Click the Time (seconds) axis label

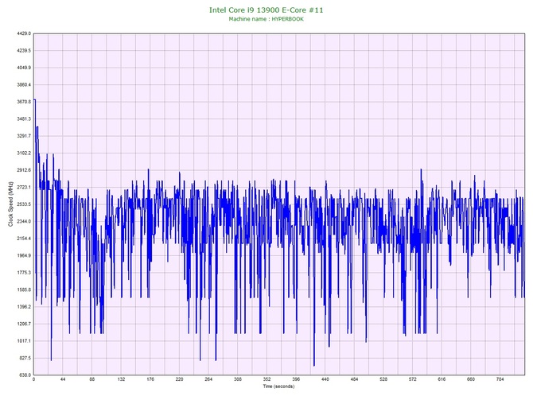tap(278, 386)
